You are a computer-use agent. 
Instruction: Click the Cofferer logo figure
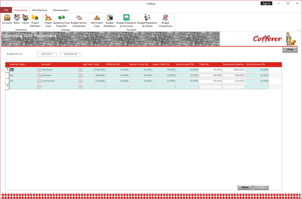point(290,39)
